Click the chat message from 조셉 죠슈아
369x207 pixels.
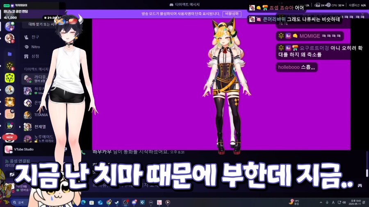pos(276,8)
